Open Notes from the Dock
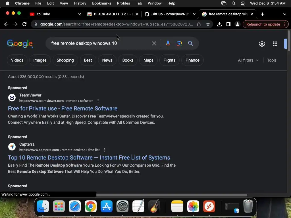 [x=177, y=206]
